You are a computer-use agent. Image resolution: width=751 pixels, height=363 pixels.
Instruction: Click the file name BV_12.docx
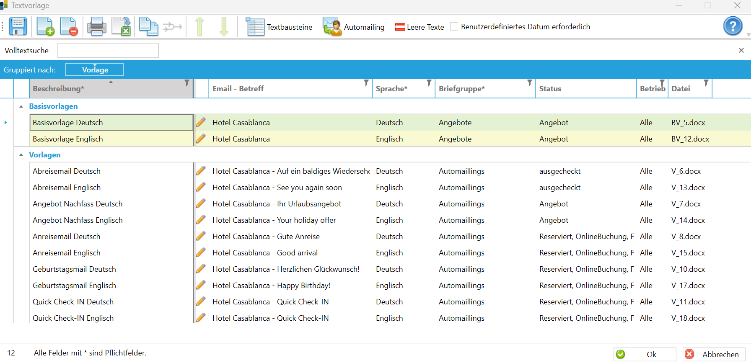tap(690, 139)
